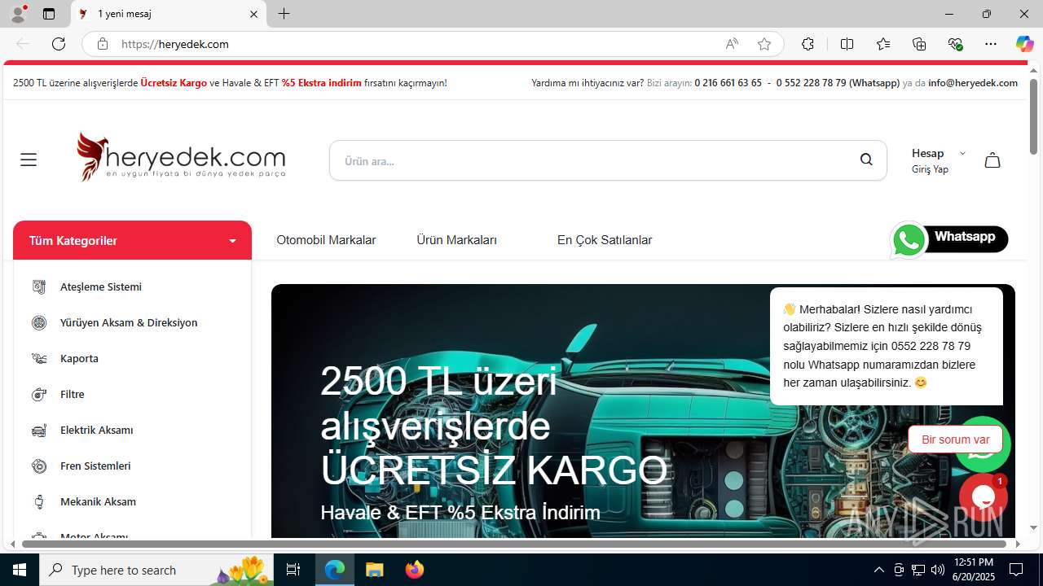Click the Whatsapp button in navigation
Image resolution: width=1043 pixels, height=586 pixels.
point(949,239)
